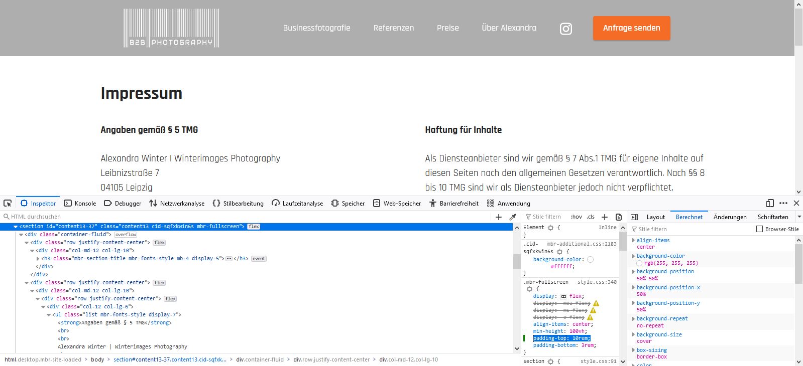803x366 pixels.
Task: Expand background-color in the computed styles
Action: click(x=633, y=256)
